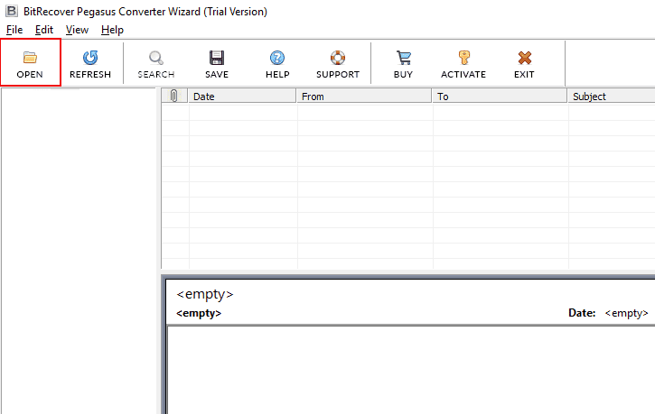Click the Open folder icon

click(x=30, y=58)
